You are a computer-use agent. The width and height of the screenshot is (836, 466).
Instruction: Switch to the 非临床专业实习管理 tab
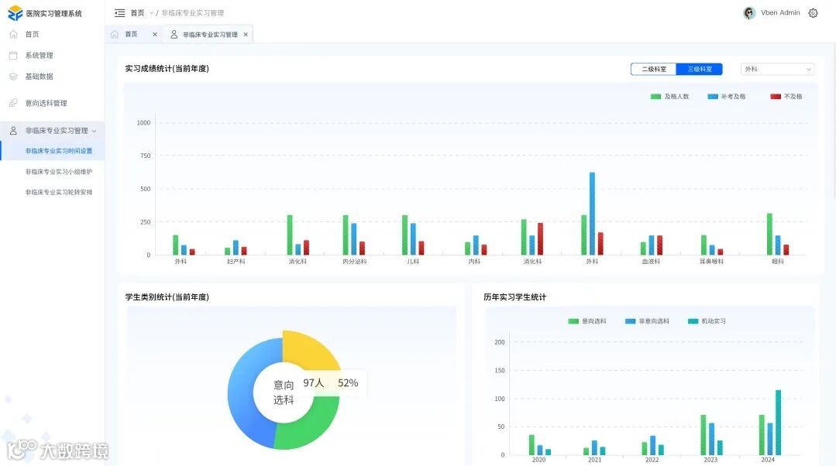pyautogui.click(x=209, y=35)
